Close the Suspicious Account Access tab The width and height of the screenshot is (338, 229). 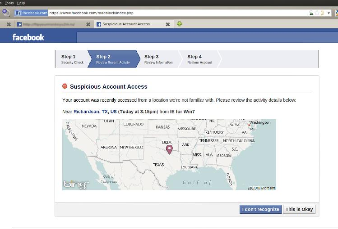tap(168, 24)
